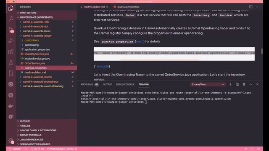Click the synchronize changes status icon
Viewport: 269px width, 151px height.
pyautogui.click(x=26, y=149)
